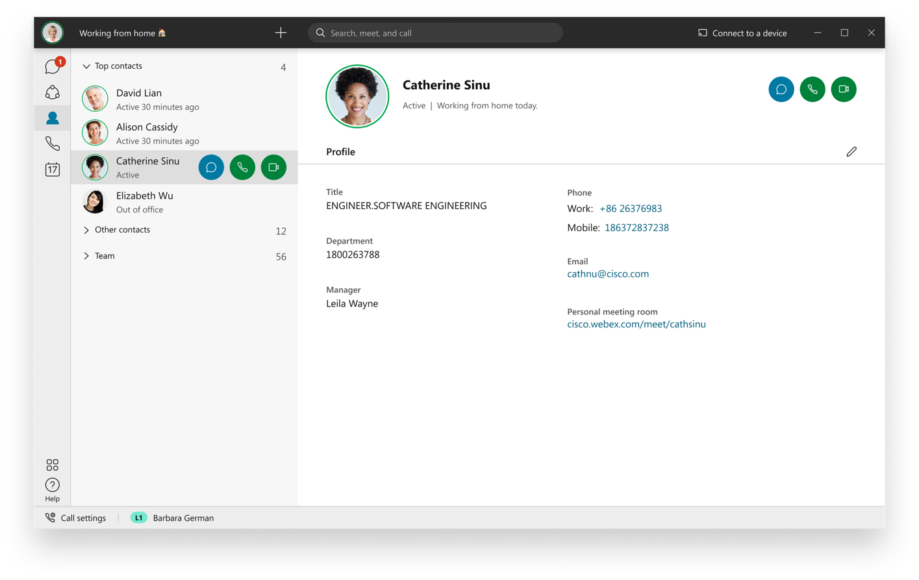Select the Contacts icon in sidebar

[x=53, y=118]
